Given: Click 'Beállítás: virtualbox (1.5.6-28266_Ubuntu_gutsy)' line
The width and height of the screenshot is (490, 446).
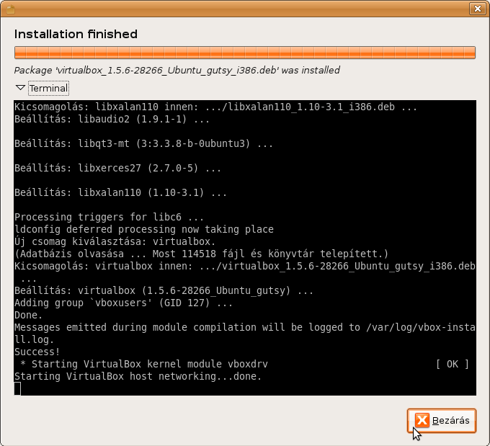Looking at the screenshot, I should coord(164,290).
